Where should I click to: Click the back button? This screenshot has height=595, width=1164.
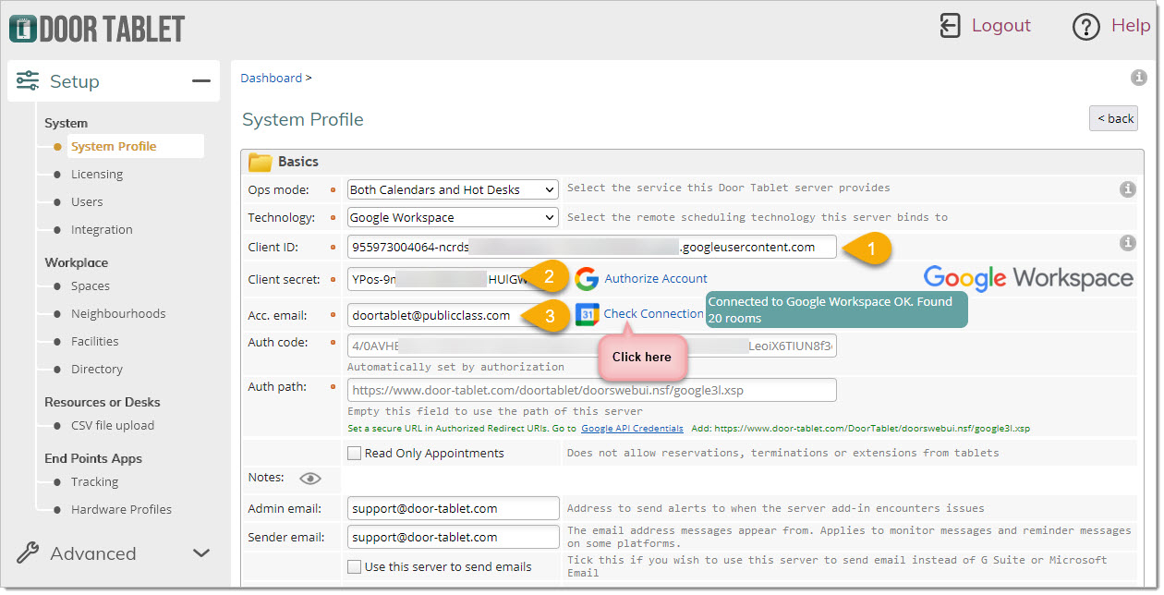click(1113, 118)
